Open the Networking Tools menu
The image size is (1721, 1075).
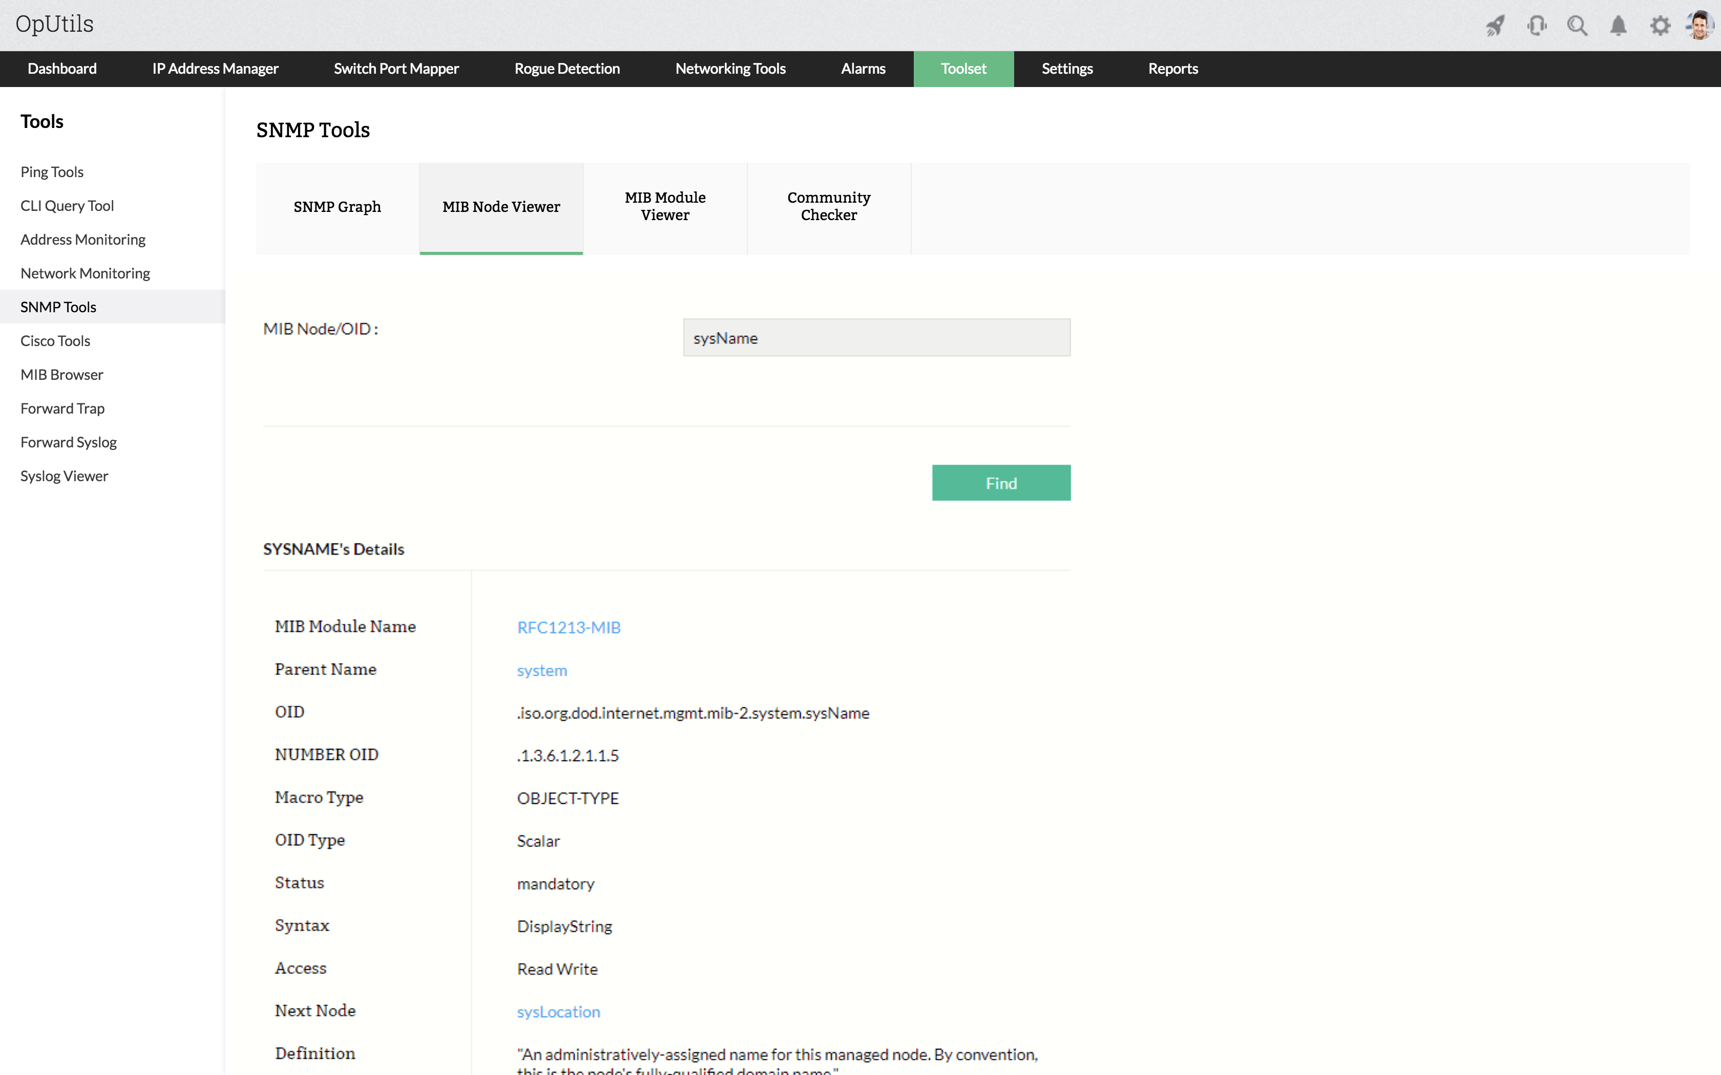[x=730, y=69]
